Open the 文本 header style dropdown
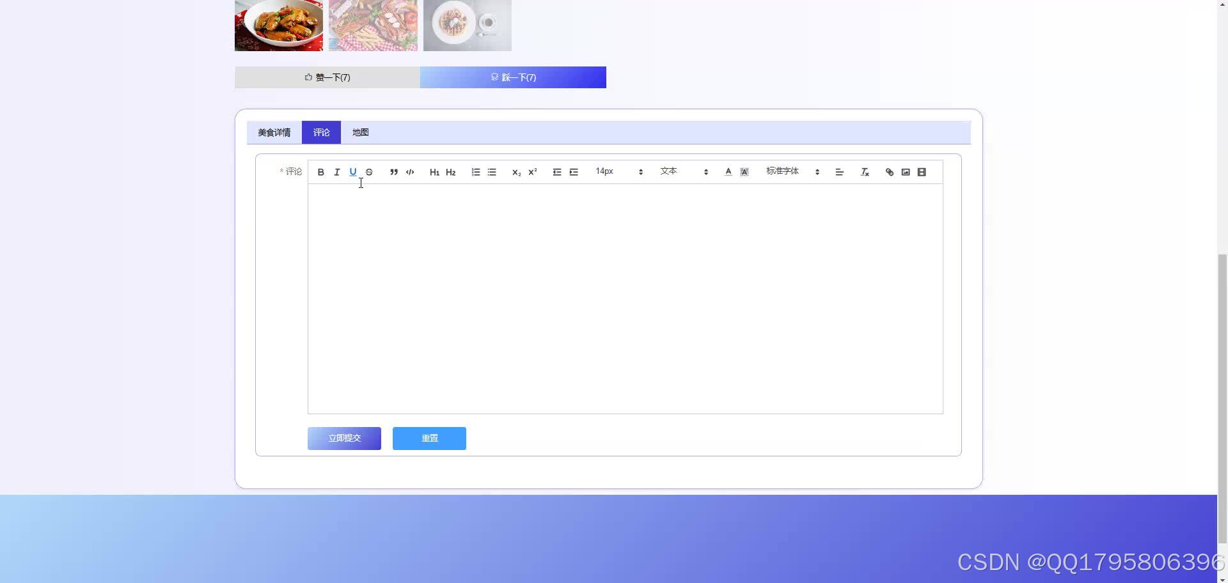 (x=684, y=171)
